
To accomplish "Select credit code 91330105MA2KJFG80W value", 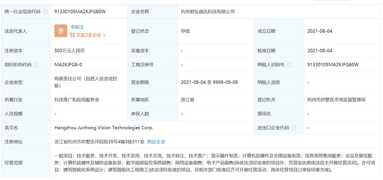I will pos(80,12).
